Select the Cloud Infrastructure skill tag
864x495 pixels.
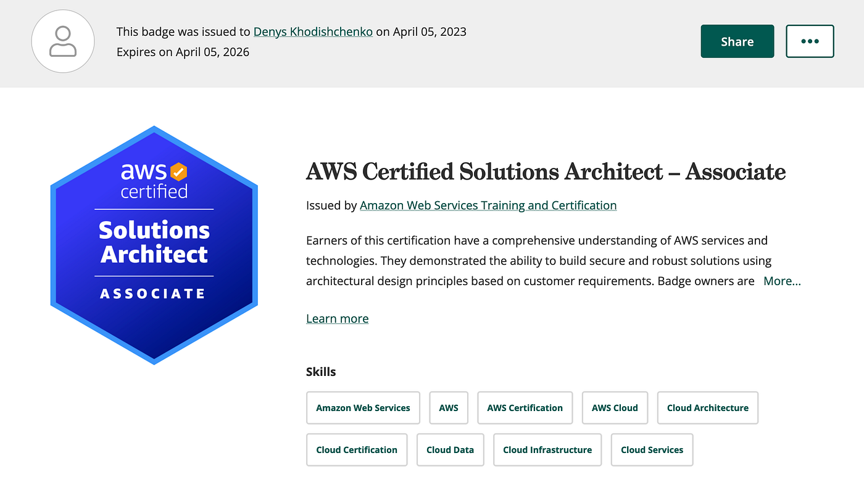547,450
